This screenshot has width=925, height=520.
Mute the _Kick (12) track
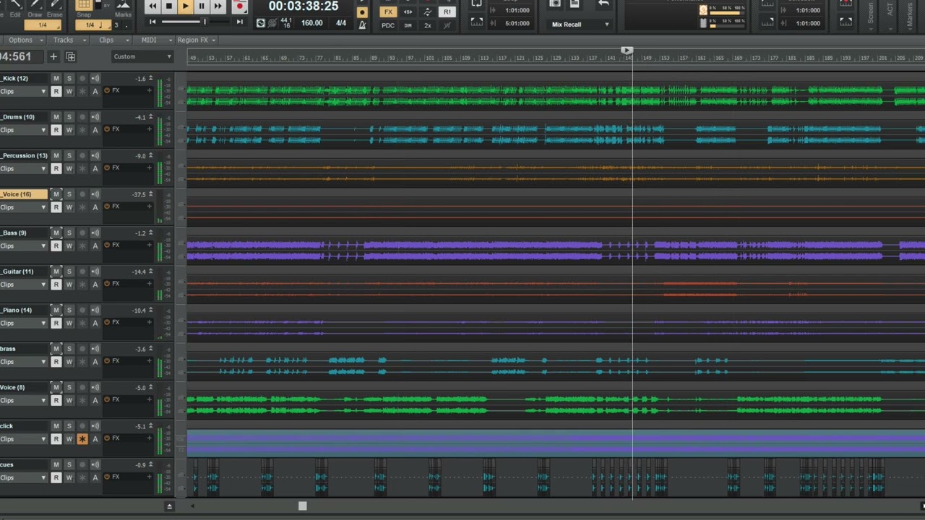(56, 78)
